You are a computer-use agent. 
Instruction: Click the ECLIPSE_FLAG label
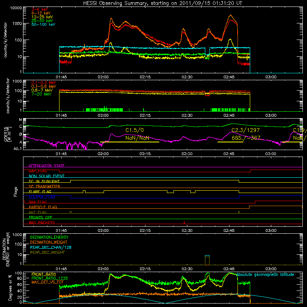[42, 197]
